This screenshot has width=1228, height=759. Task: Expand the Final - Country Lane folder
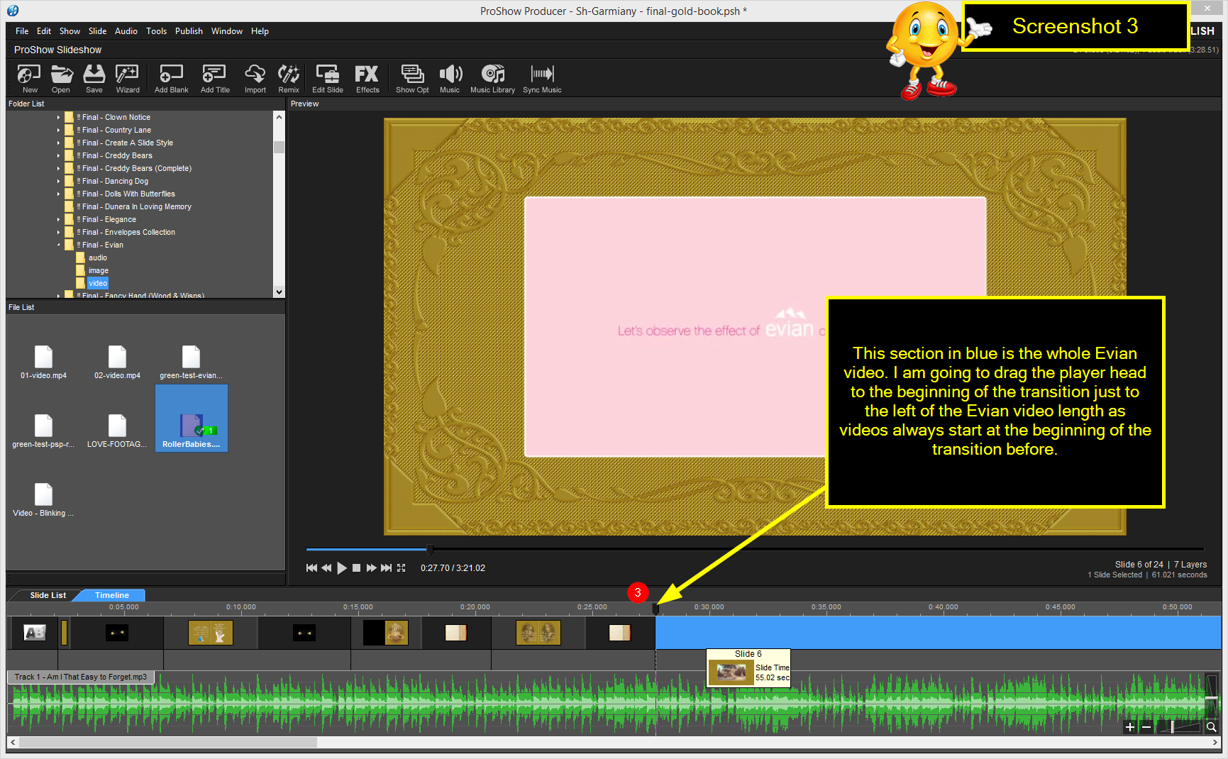58,131
